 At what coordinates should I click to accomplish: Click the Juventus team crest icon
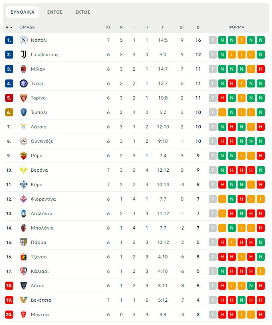pyautogui.click(x=23, y=55)
